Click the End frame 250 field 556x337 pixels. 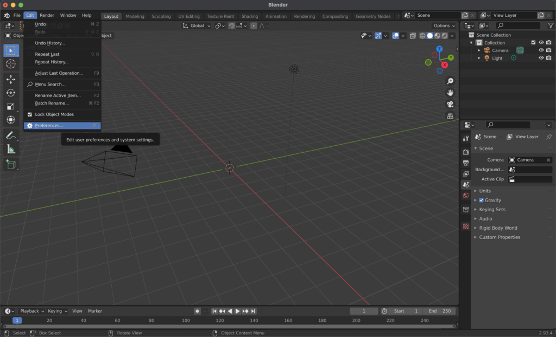[439, 311]
